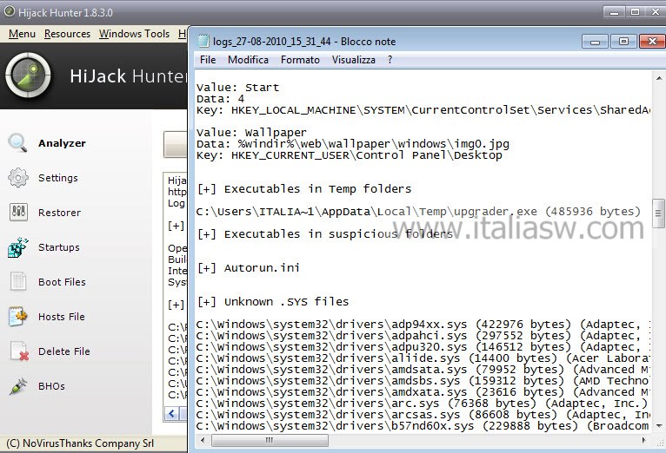Click the Hosts File icon
Image resolution: width=666 pixels, height=453 pixels.
tap(18, 317)
